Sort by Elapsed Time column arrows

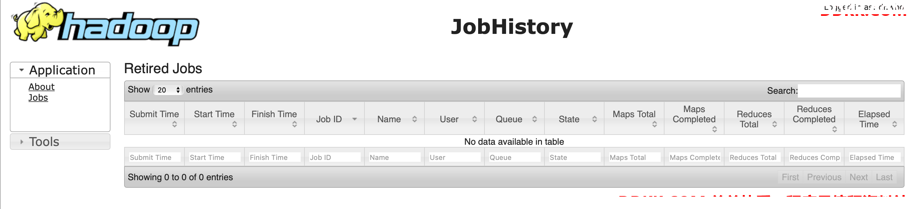point(894,124)
